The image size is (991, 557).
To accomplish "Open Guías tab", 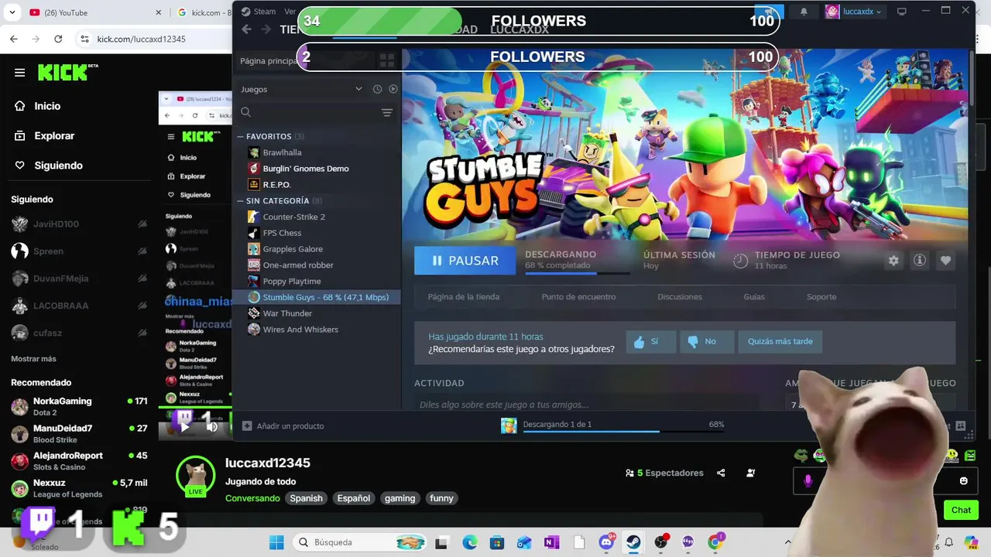I will (x=754, y=297).
